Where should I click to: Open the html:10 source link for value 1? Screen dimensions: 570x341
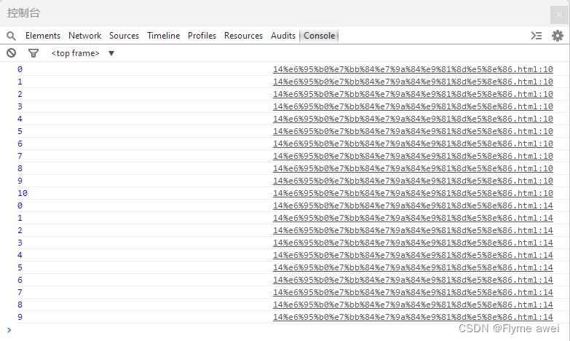413,82
